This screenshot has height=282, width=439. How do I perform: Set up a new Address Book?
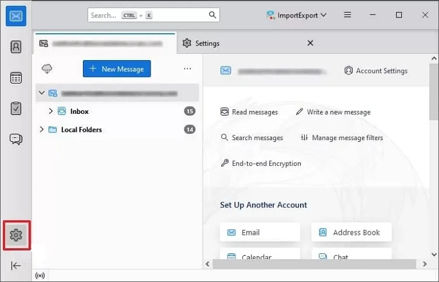click(x=351, y=232)
